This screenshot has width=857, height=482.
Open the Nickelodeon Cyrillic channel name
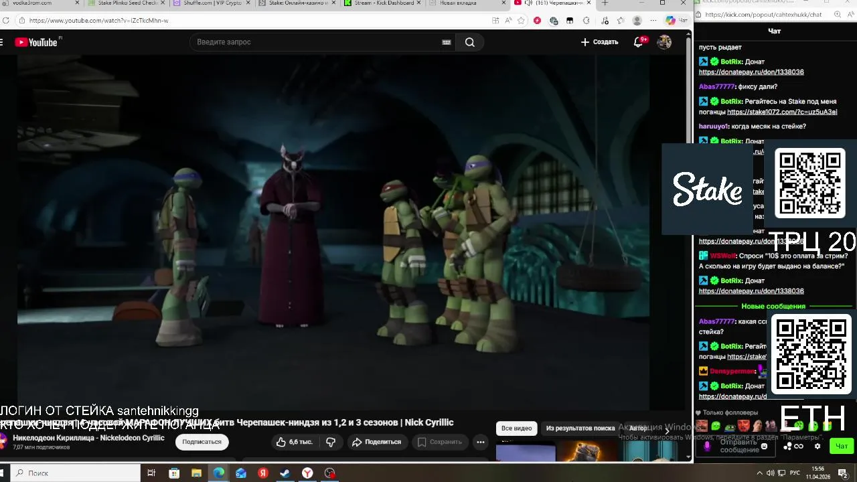88,438
